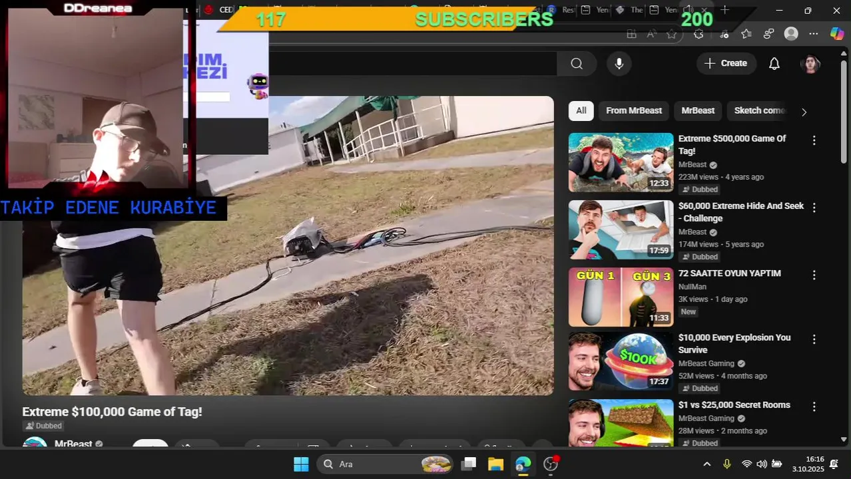The image size is (851, 479).
Task: Select the Sketch comedy filter chip
Action: 760,110
